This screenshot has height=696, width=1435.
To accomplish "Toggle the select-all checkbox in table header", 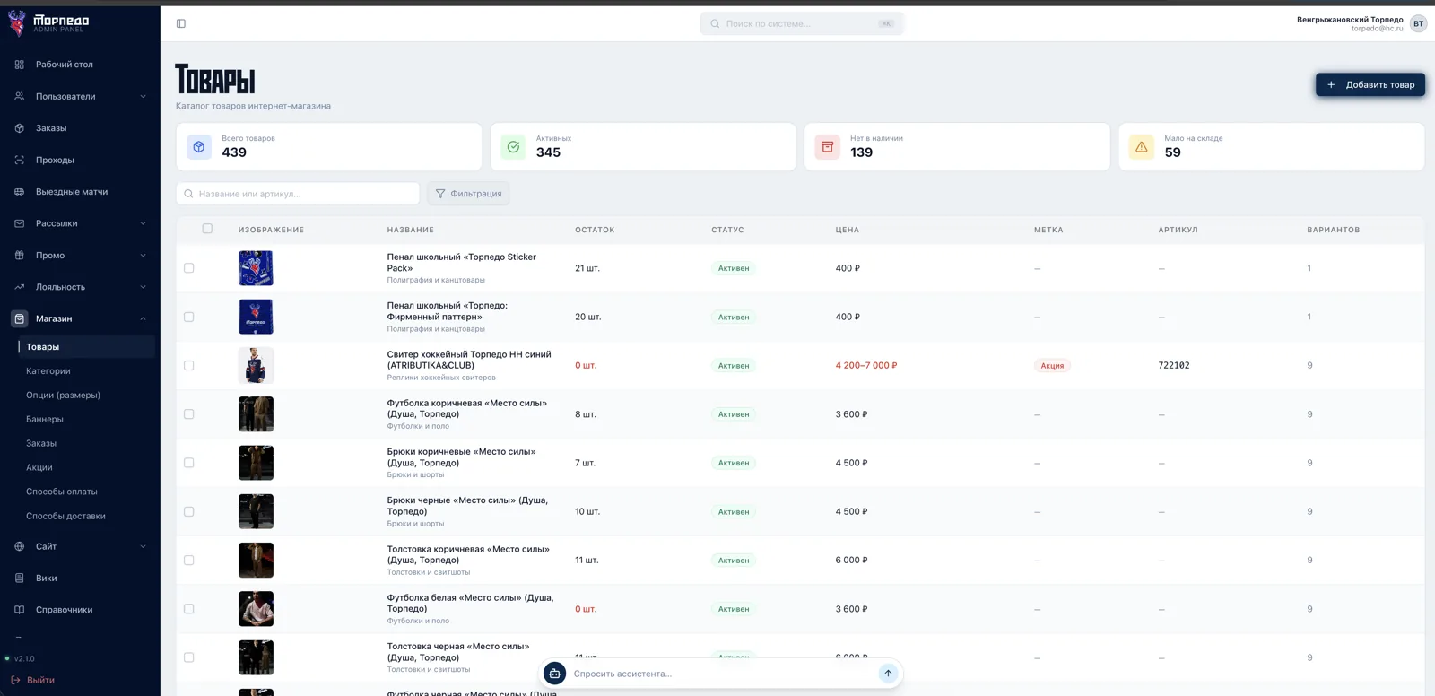I will tap(207, 229).
